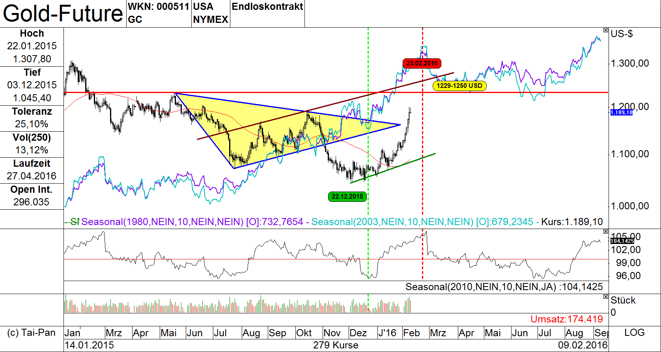Click the red 23.02.2016 date marker
This screenshot has width=661, height=352.
point(422,63)
